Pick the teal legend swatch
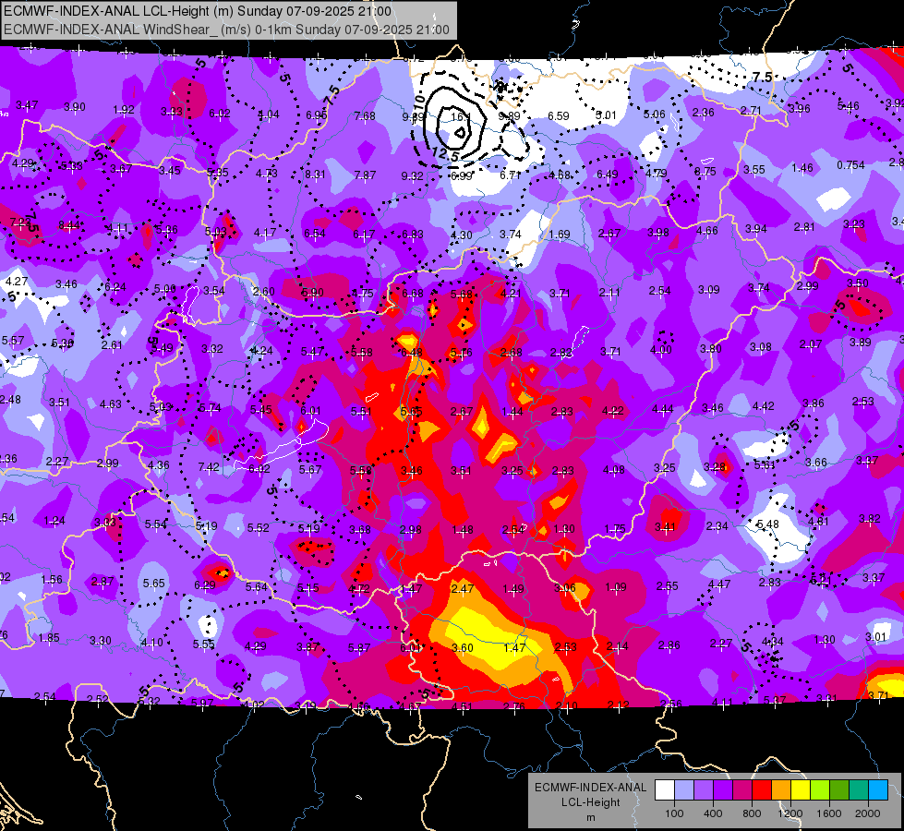Image resolution: width=904 pixels, height=831 pixels. click(859, 789)
